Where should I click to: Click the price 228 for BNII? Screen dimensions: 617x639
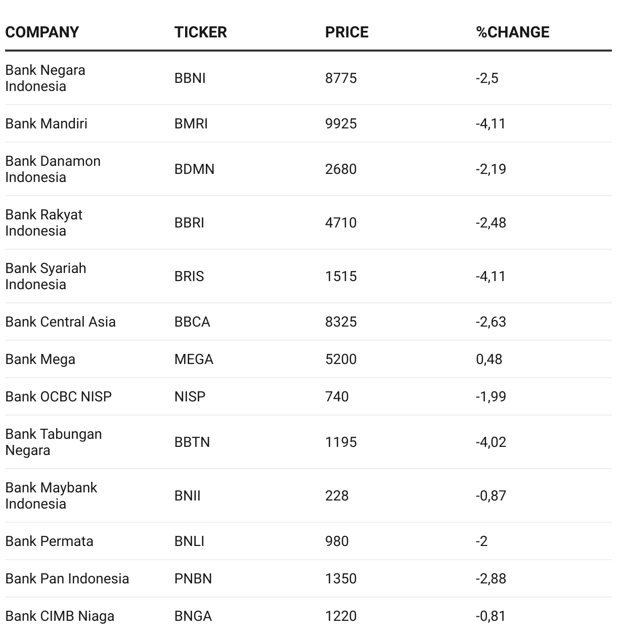[337, 495]
